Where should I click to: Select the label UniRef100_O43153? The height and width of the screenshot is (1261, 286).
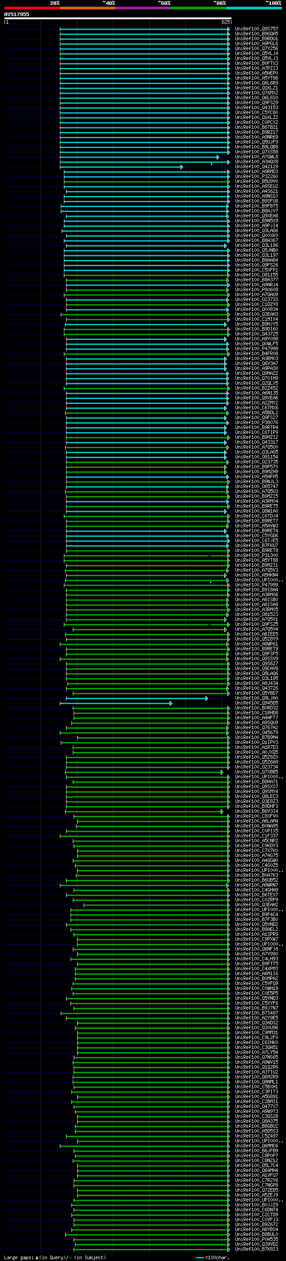(x=257, y=107)
